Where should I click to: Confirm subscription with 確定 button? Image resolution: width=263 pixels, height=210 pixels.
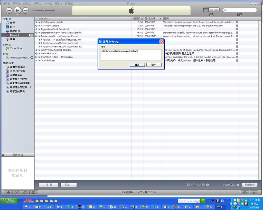137,65
